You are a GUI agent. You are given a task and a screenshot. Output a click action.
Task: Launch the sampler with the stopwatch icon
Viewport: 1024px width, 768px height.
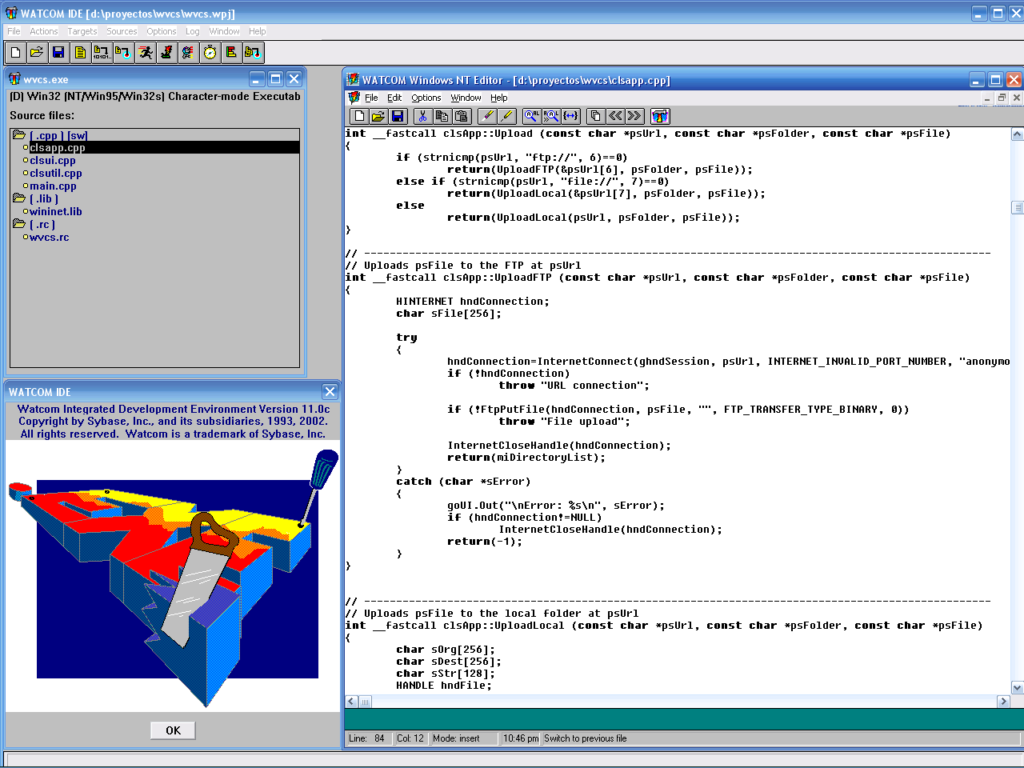[x=210, y=53]
